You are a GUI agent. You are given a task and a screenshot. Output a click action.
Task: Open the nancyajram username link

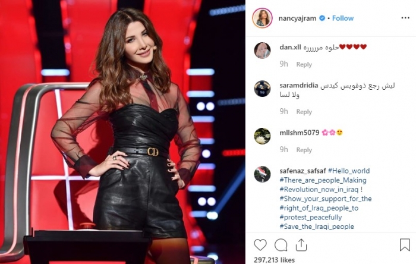click(x=297, y=18)
